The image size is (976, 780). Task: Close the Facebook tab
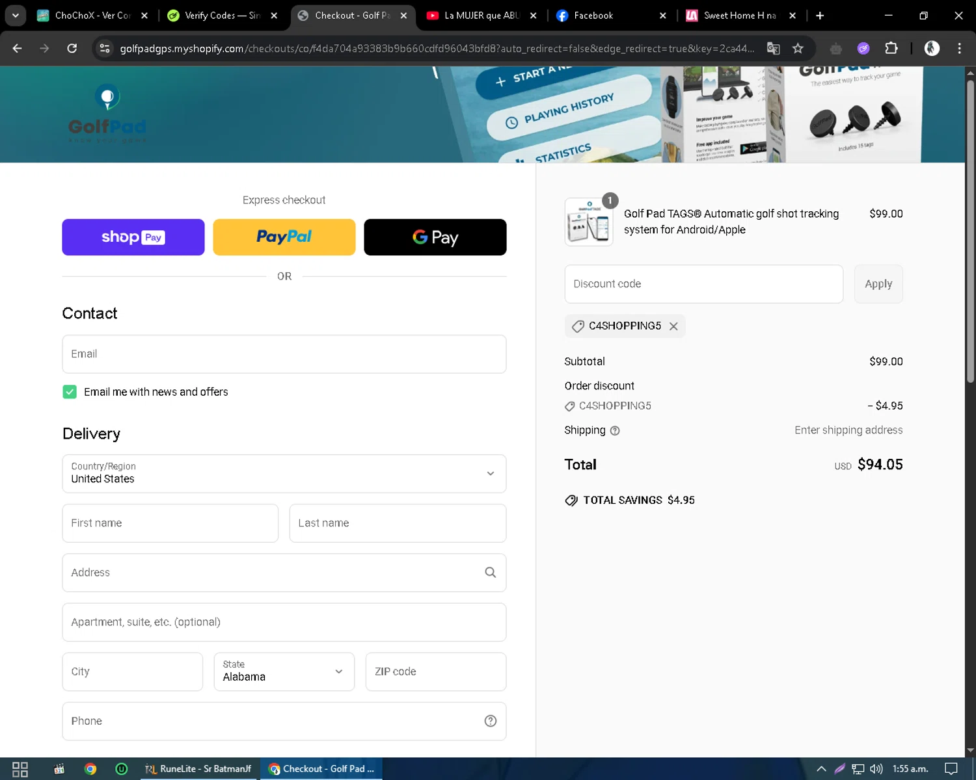coord(662,16)
